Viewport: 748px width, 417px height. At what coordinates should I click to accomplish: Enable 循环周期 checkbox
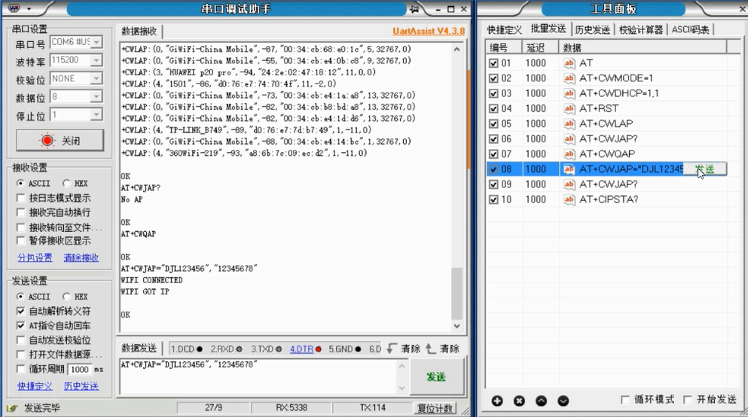click(20, 369)
